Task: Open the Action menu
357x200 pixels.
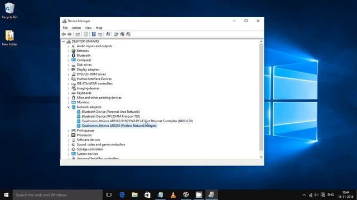Action: 76,28
